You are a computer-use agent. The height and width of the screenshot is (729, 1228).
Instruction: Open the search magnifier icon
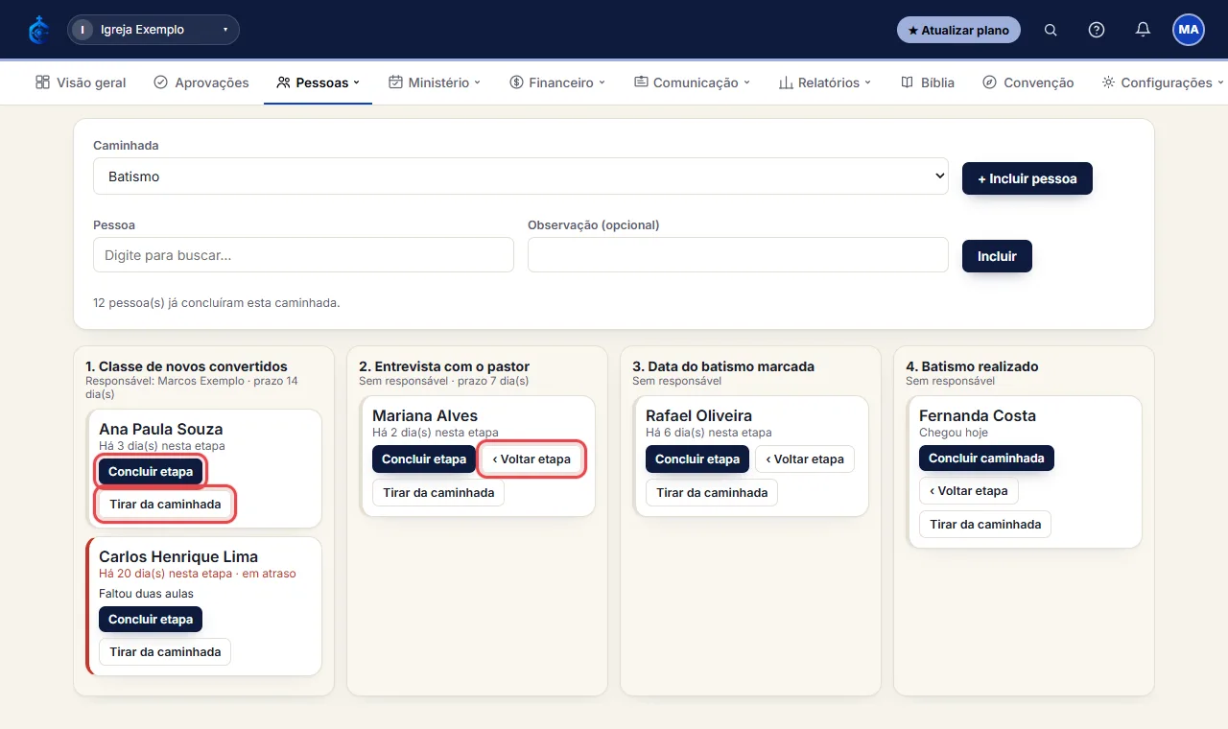(1051, 30)
